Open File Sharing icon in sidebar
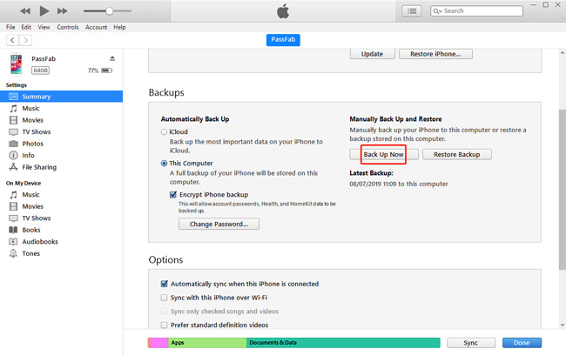Viewport: 566px width, 356px height. pos(13,167)
